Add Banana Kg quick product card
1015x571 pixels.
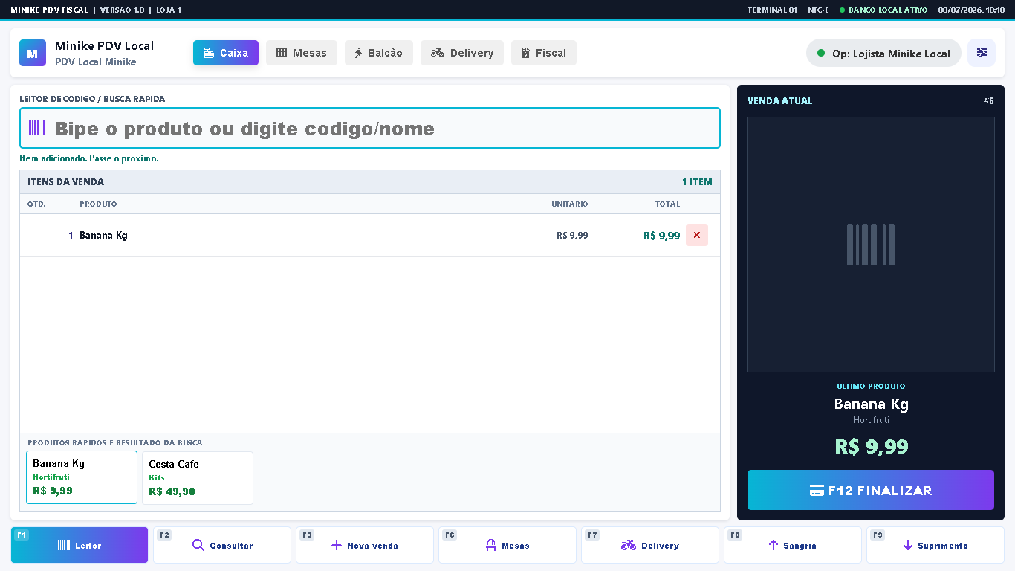coord(82,477)
